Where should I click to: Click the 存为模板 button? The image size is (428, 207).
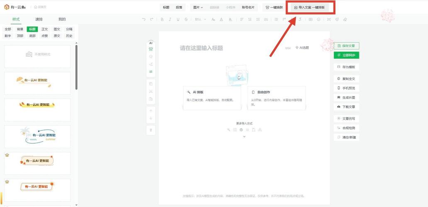[x=346, y=67]
